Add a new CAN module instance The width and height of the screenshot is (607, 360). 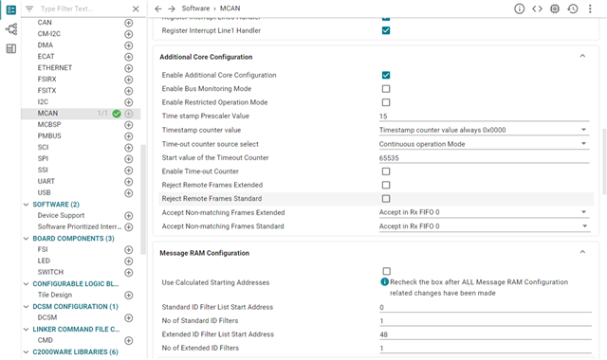[x=129, y=23]
